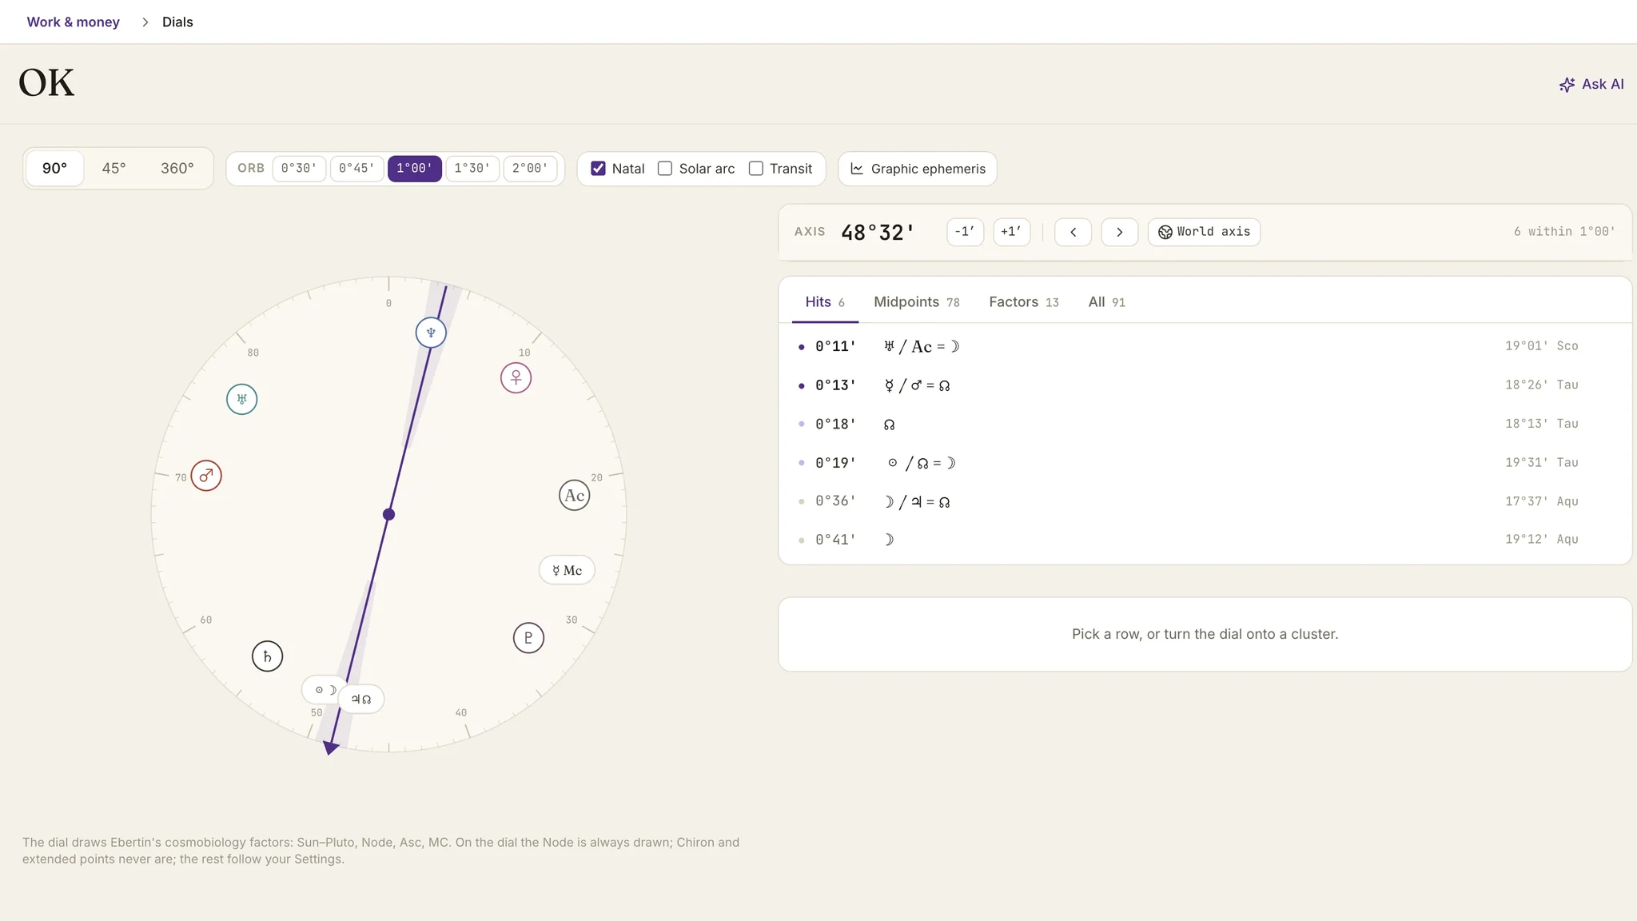Open the All tab

tap(1107, 302)
